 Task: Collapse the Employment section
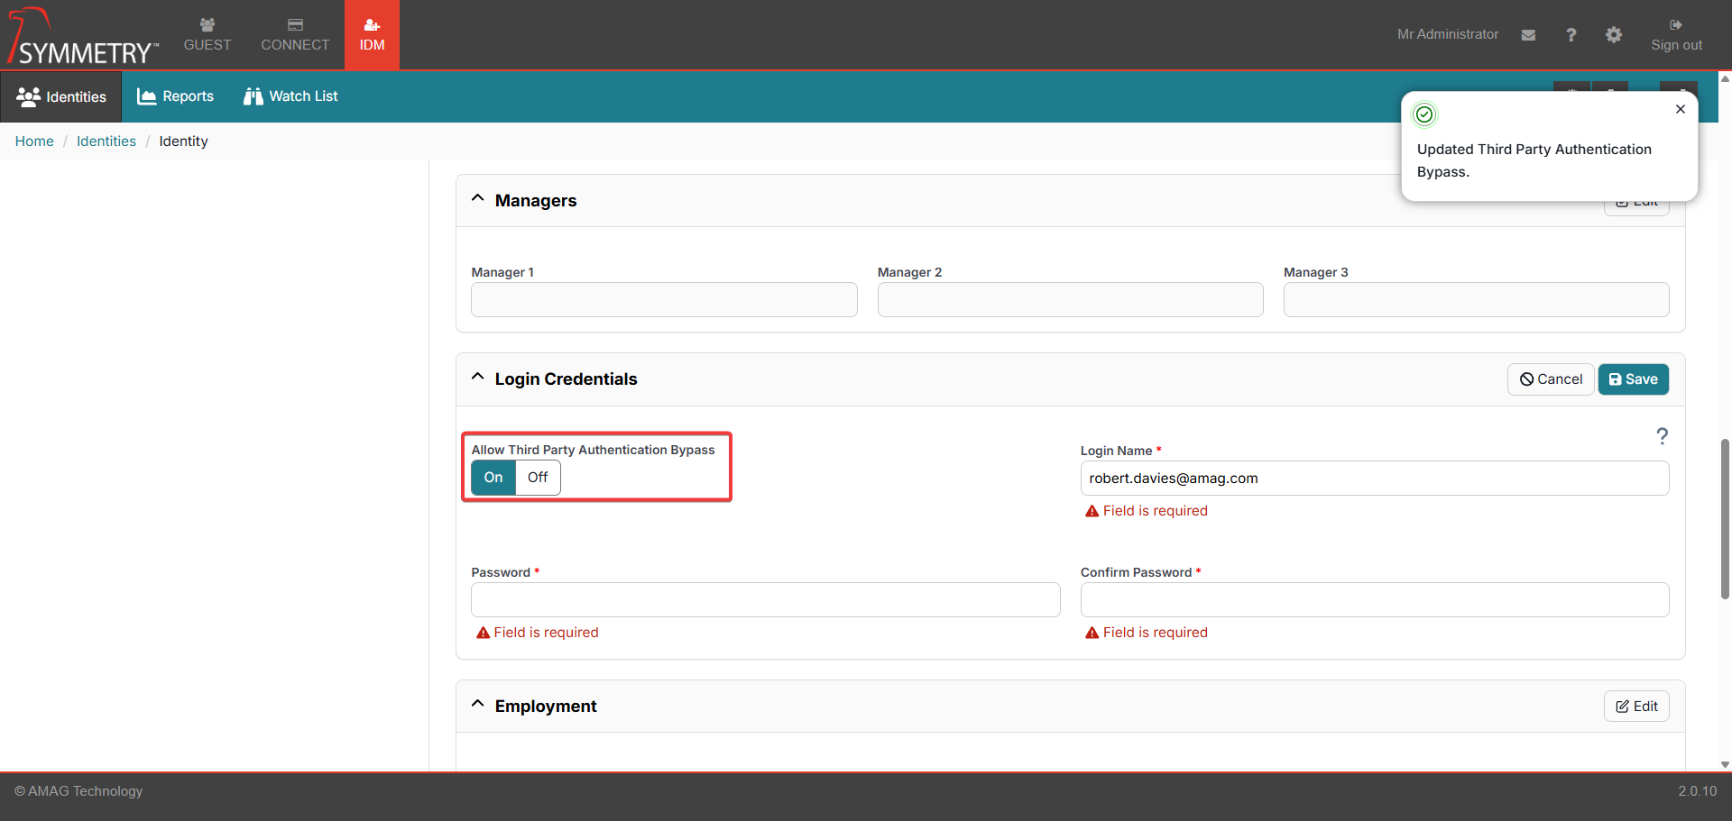pos(478,705)
